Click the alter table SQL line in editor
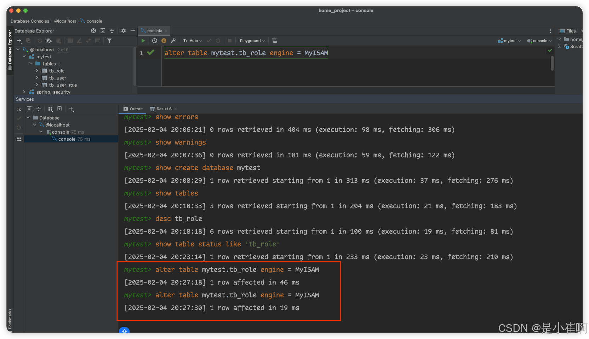Screen dimensions: 589x339 pos(246,53)
